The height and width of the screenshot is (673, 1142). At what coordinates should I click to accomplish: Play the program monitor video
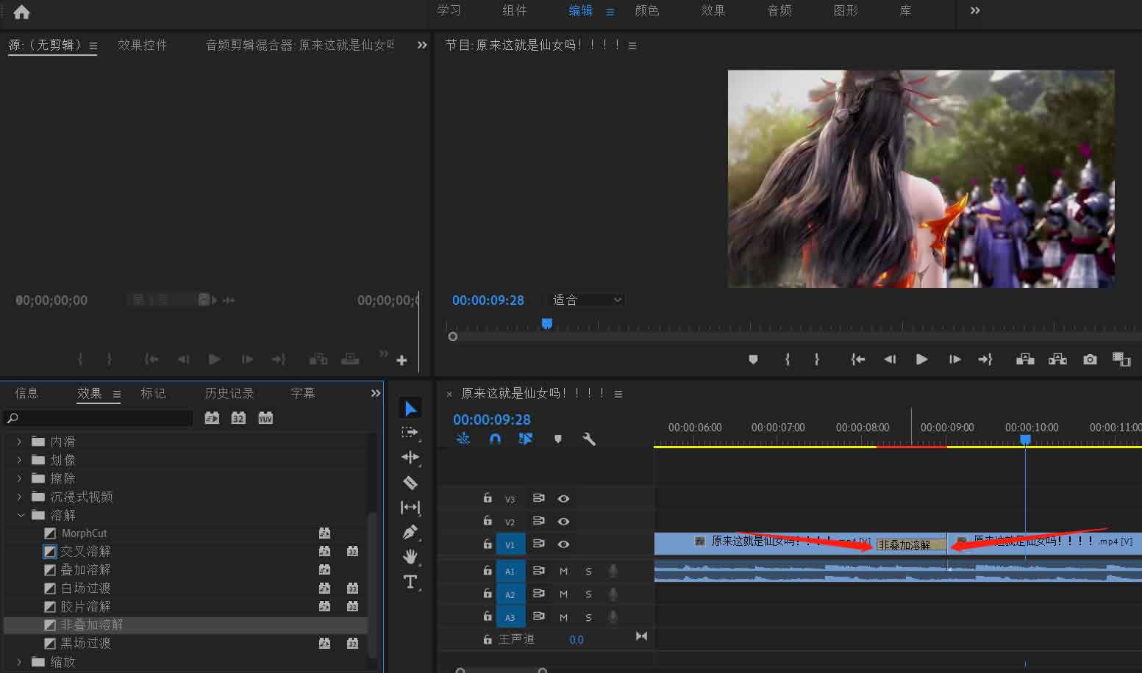[921, 359]
